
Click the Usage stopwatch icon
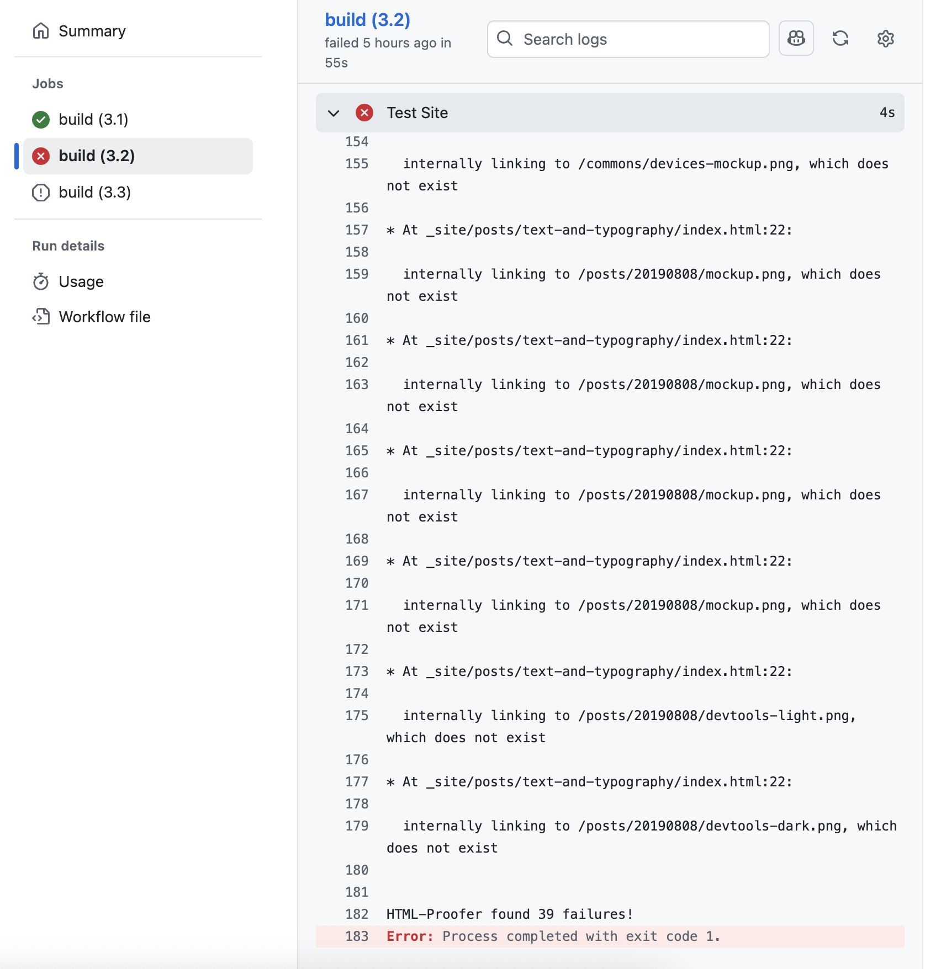41,281
